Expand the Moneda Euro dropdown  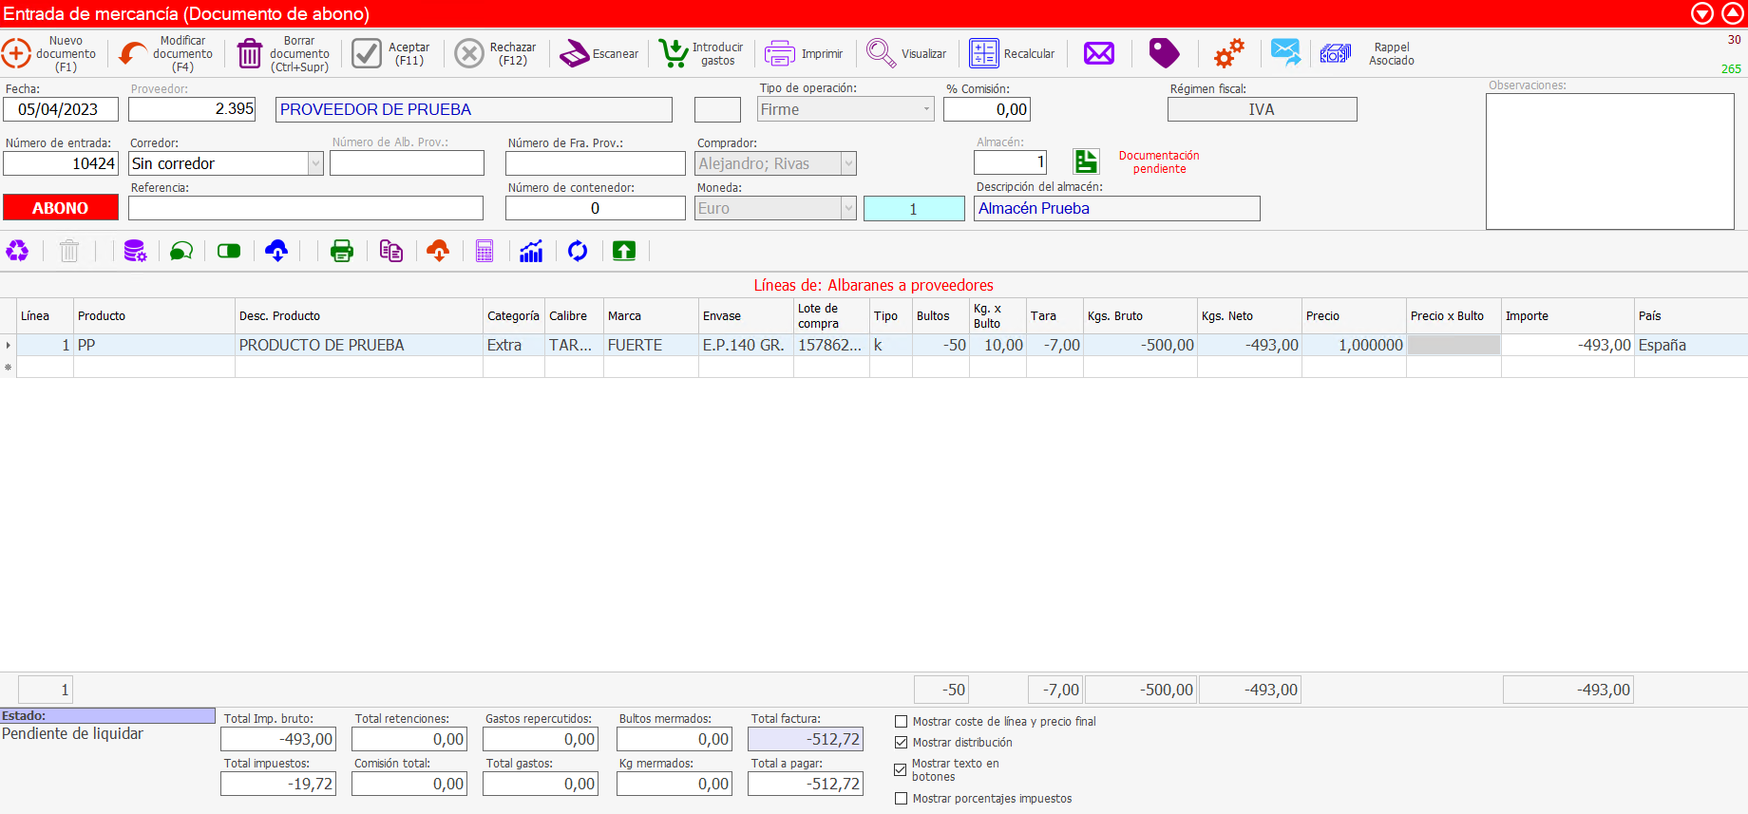(x=848, y=209)
